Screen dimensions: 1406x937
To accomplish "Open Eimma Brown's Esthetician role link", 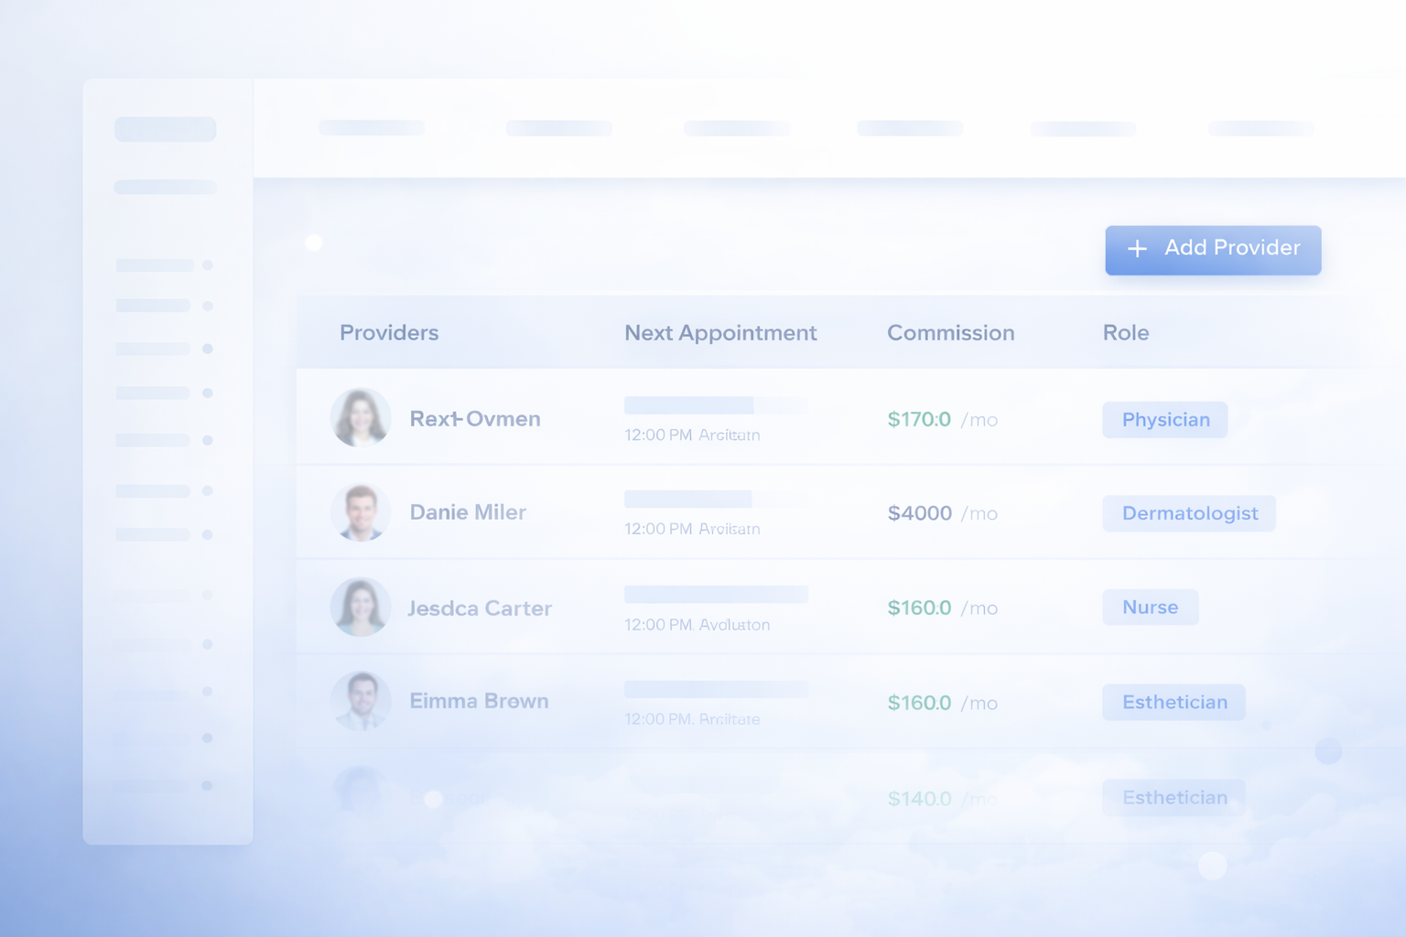I will (x=1173, y=702).
